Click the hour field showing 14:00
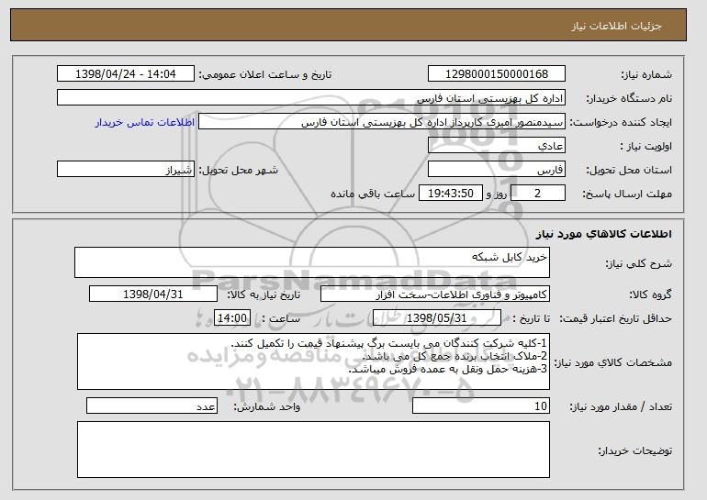This screenshot has height=500, width=707. (x=232, y=318)
